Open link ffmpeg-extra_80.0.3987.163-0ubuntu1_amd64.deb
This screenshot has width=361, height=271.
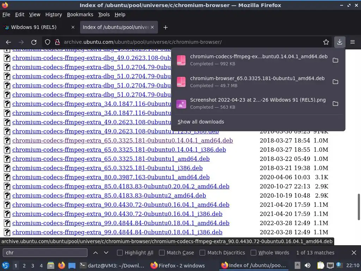(x=111, y=177)
